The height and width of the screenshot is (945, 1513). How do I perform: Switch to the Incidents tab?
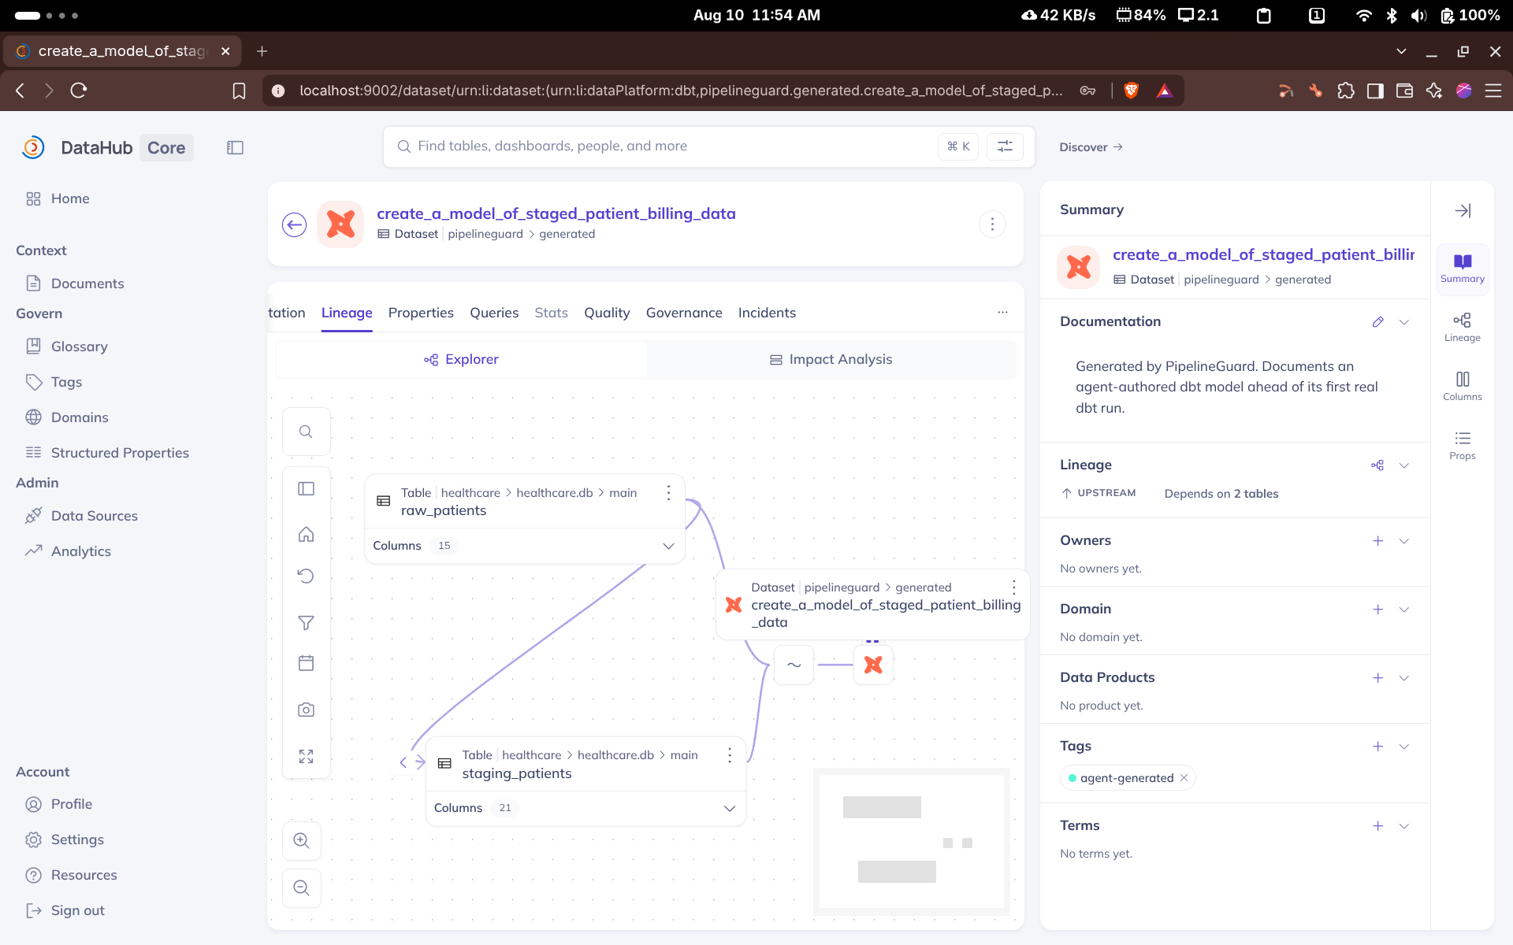pos(767,313)
